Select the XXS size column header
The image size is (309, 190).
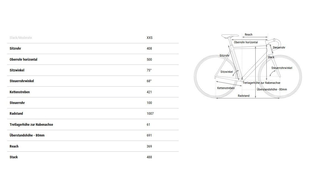(150, 38)
